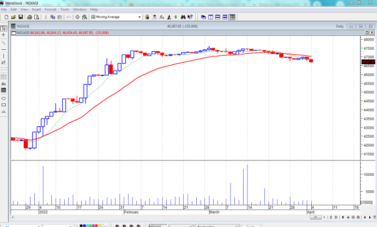Open the Daily periodicity selector
This screenshot has width=377, height=227.
[x=340, y=26]
